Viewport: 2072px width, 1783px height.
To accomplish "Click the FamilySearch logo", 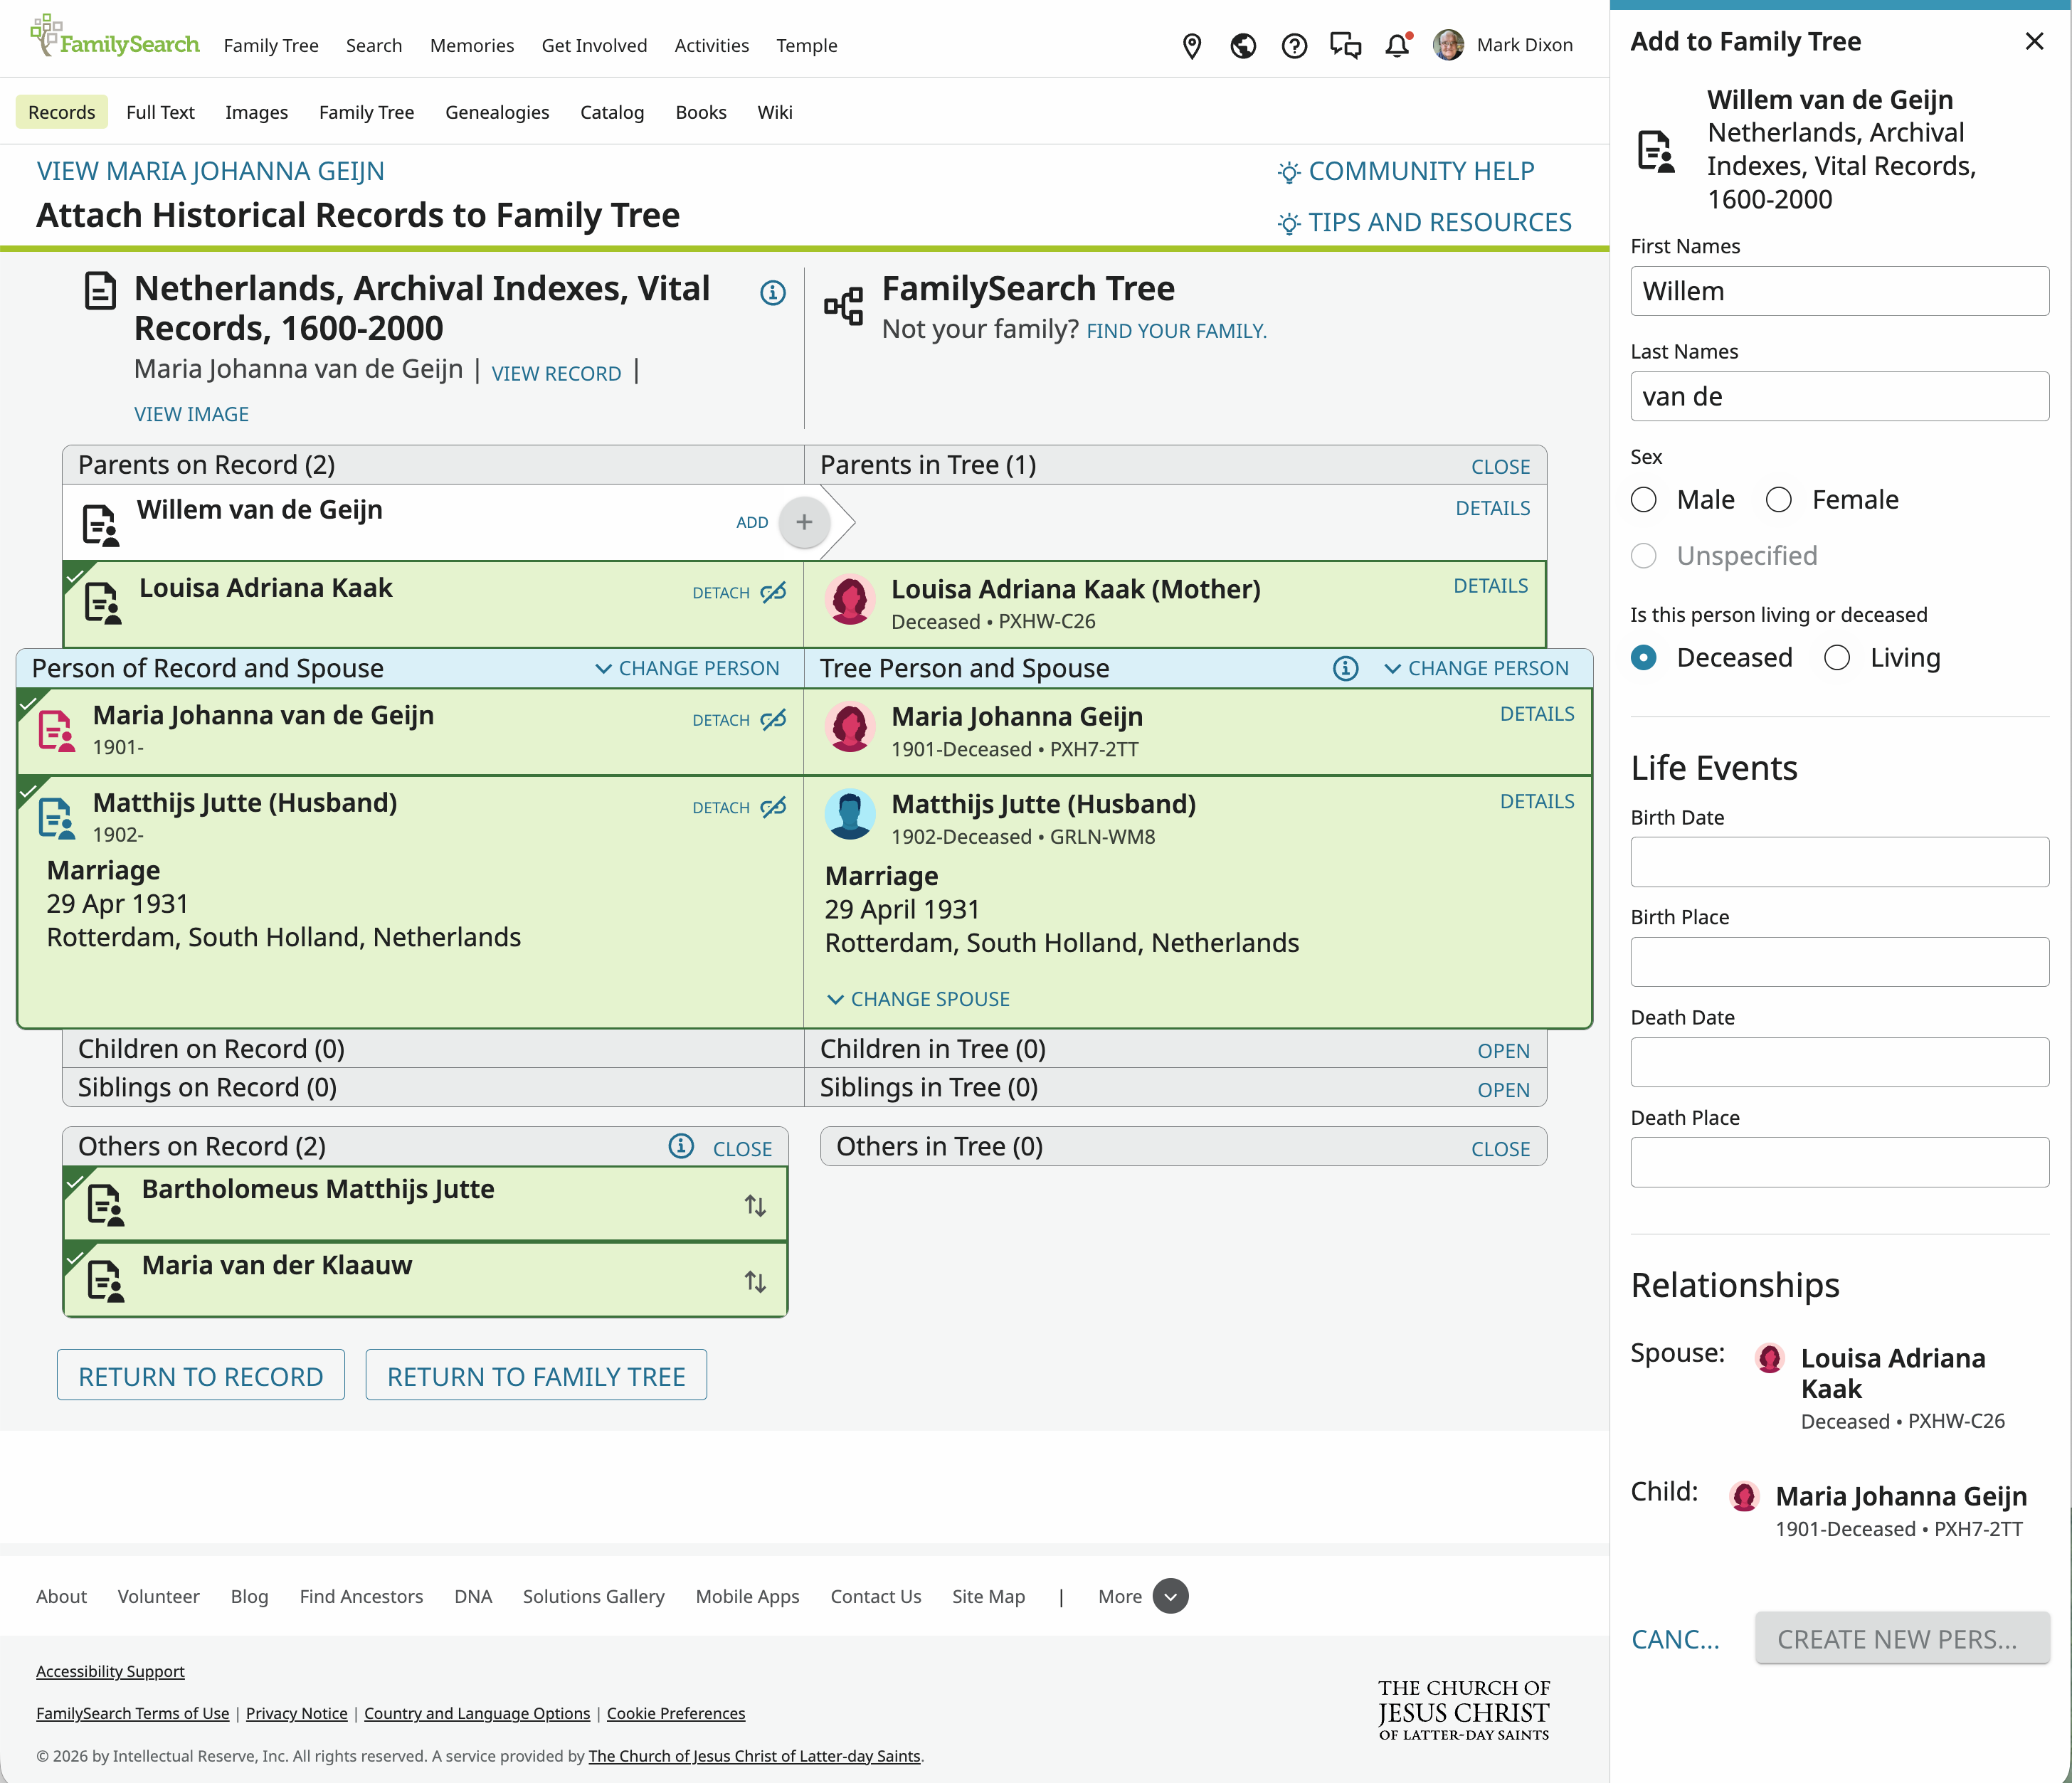I will (x=114, y=38).
